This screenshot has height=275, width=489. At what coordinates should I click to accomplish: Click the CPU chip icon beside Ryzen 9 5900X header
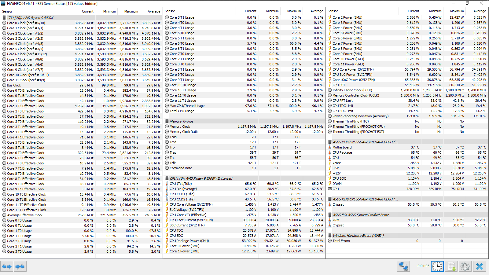point(4,18)
